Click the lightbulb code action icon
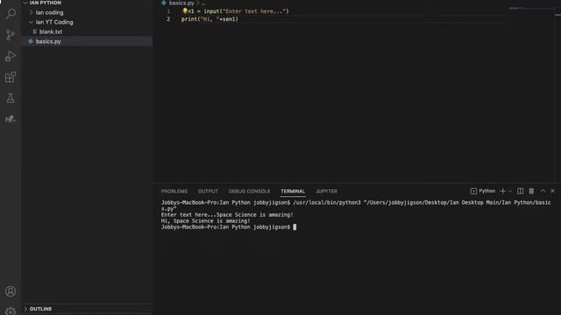Viewport: 561px width, 315px height. 185,11
